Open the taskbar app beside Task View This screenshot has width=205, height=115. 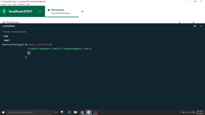(x=62, y=112)
